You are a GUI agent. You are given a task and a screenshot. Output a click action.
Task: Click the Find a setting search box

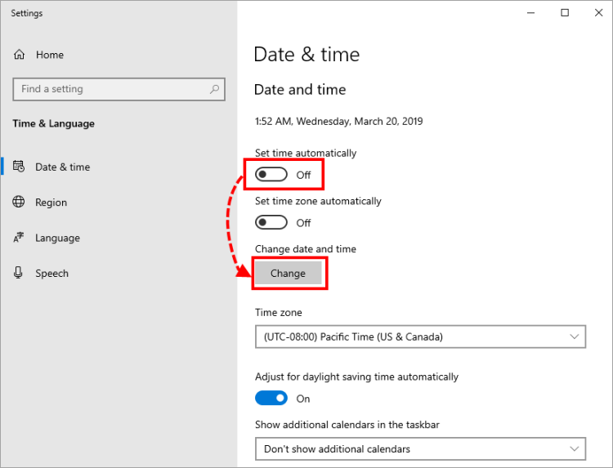[119, 89]
